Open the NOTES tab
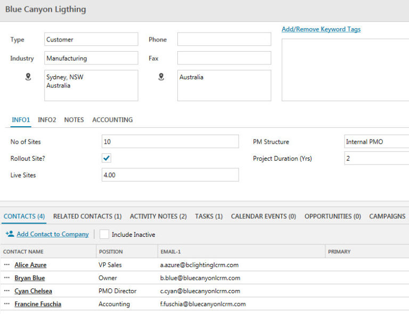Screen dimensions: 409x314 pyautogui.click(x=74, y=120)
